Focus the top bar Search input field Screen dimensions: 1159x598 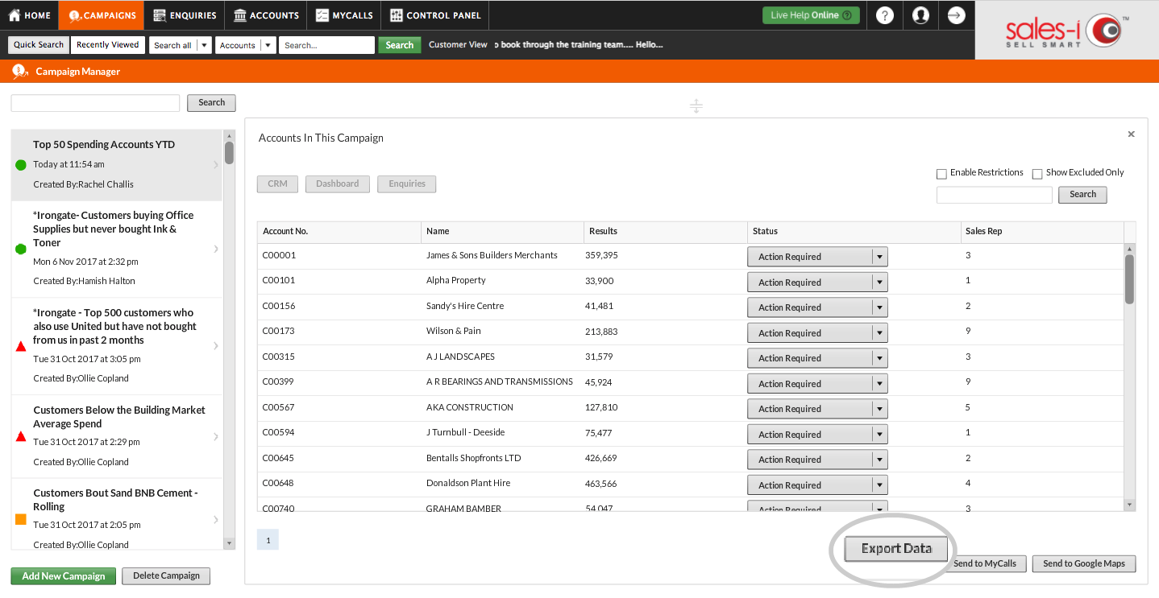coord(327,45)
